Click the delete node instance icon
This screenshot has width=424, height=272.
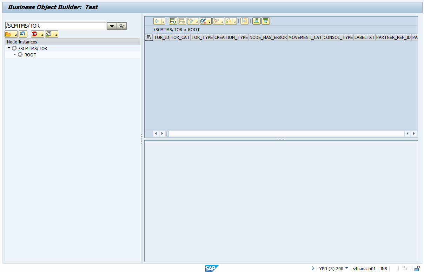(182, 21)
